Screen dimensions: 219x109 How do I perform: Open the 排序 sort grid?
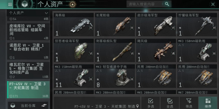(208, 103)
